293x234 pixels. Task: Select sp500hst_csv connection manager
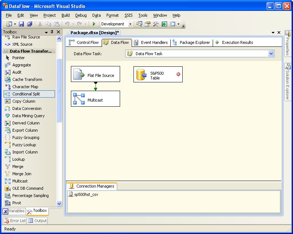(83, 194)
